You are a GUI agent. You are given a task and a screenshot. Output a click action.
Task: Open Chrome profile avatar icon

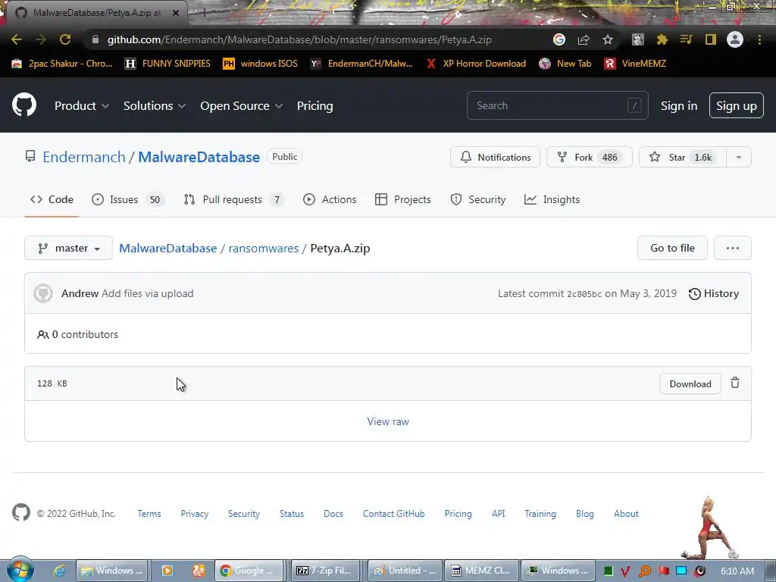[x=735, y=39]
